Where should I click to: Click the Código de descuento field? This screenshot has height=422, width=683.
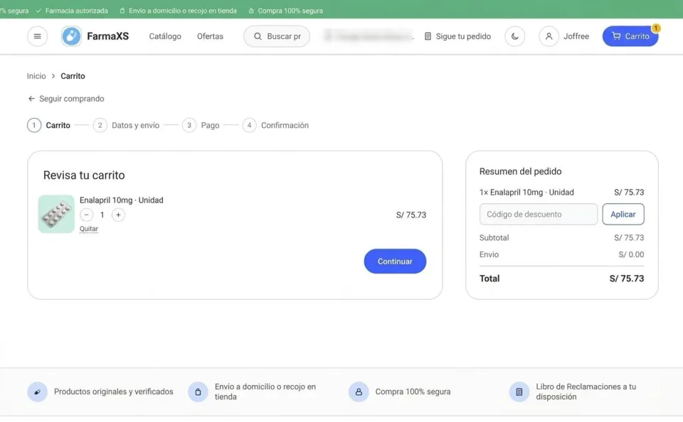(539, 214)
